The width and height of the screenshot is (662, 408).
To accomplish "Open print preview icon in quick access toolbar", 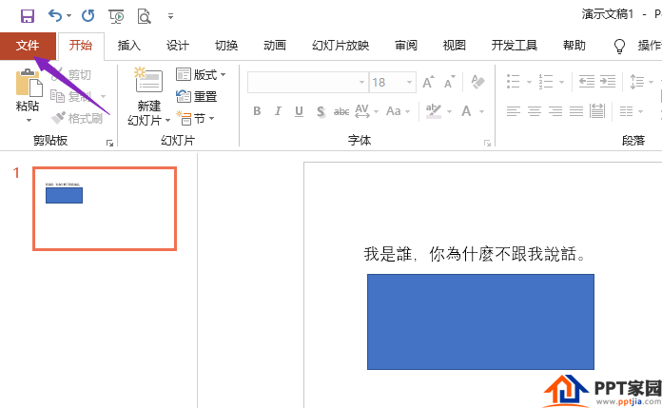I will point(144,16).
